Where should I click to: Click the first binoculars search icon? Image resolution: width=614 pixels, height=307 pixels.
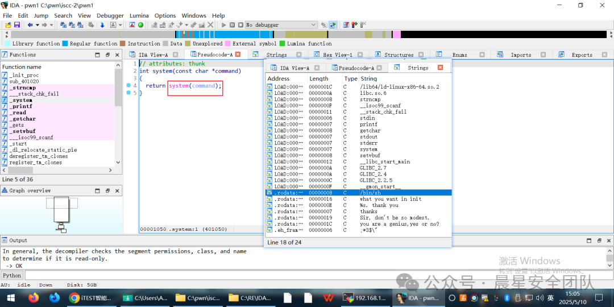64,25
